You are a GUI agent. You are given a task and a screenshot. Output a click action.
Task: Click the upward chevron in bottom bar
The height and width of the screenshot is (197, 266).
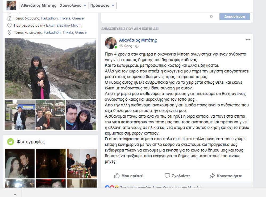pos(15,195)
